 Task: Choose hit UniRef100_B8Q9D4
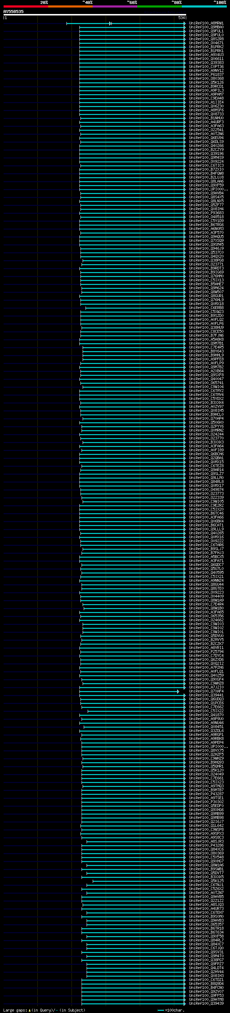(206, 984)
